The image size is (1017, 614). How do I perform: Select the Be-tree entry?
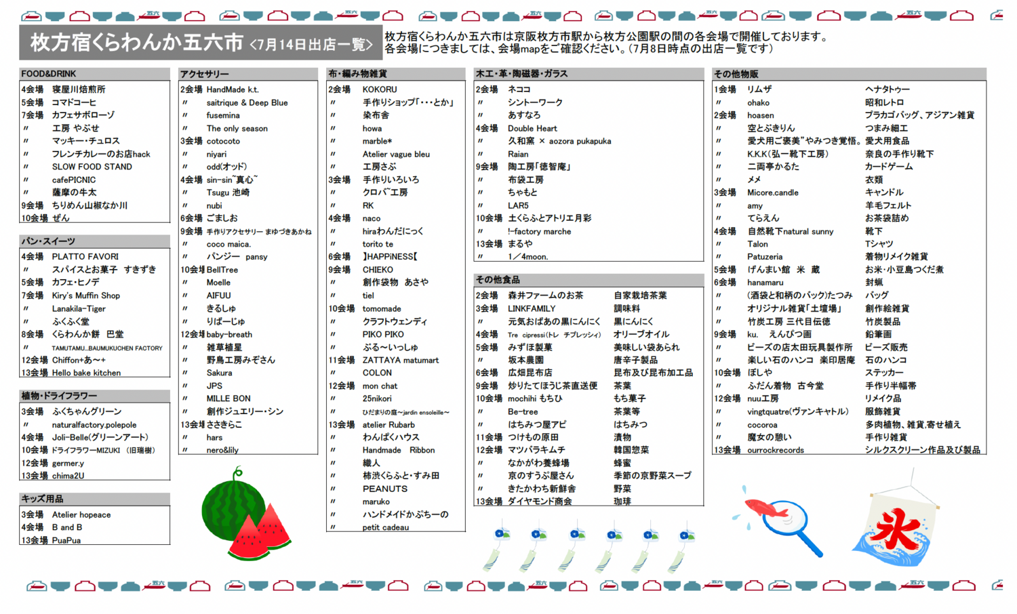(523, 411)
